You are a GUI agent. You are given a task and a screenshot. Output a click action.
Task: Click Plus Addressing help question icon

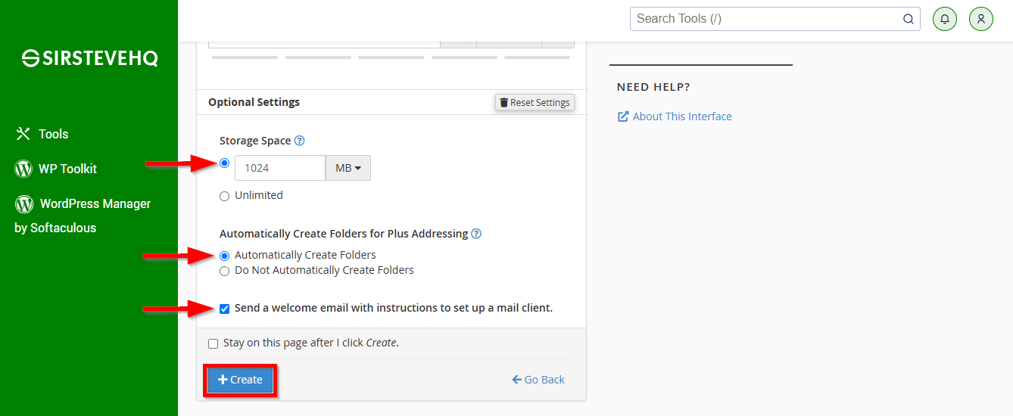click(x=476, y=234)
